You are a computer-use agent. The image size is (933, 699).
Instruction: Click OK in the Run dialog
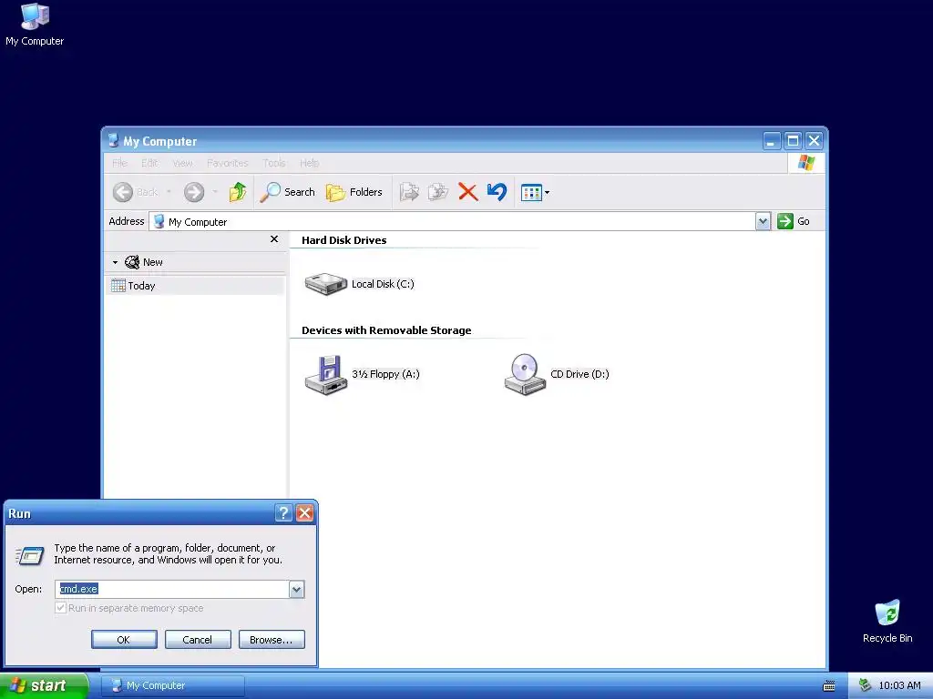coord(124,640)
